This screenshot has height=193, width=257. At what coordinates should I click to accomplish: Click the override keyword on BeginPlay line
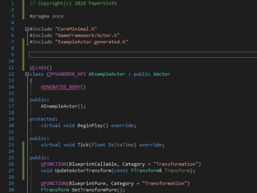pos(122,126)
